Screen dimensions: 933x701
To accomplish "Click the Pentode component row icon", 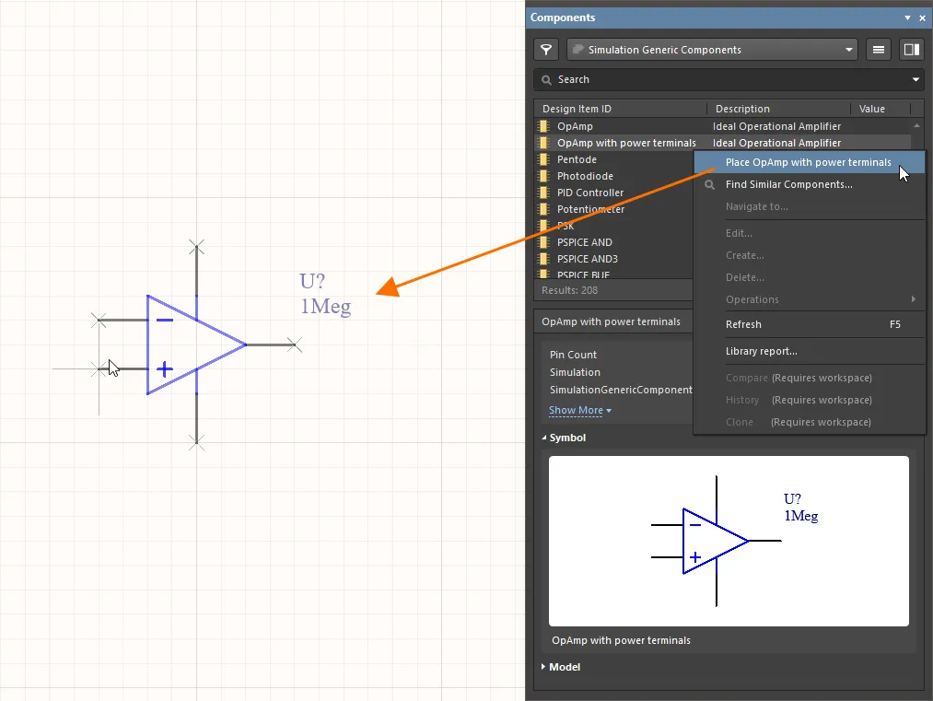I will tap(543, 159).
